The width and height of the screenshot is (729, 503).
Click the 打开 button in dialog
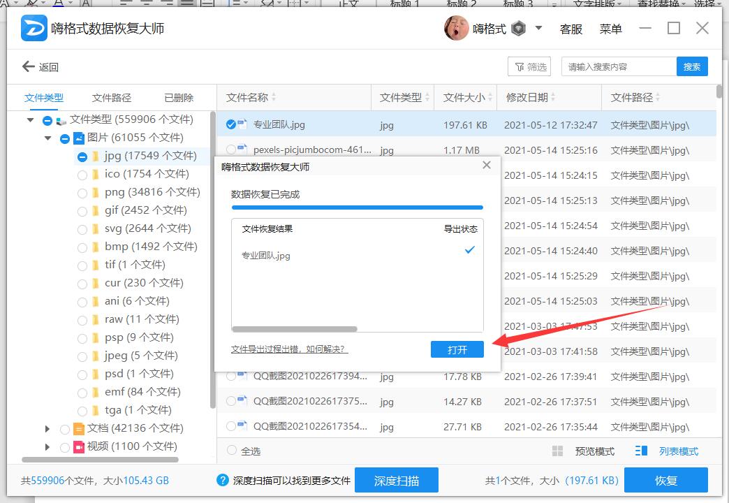point(457,349)
